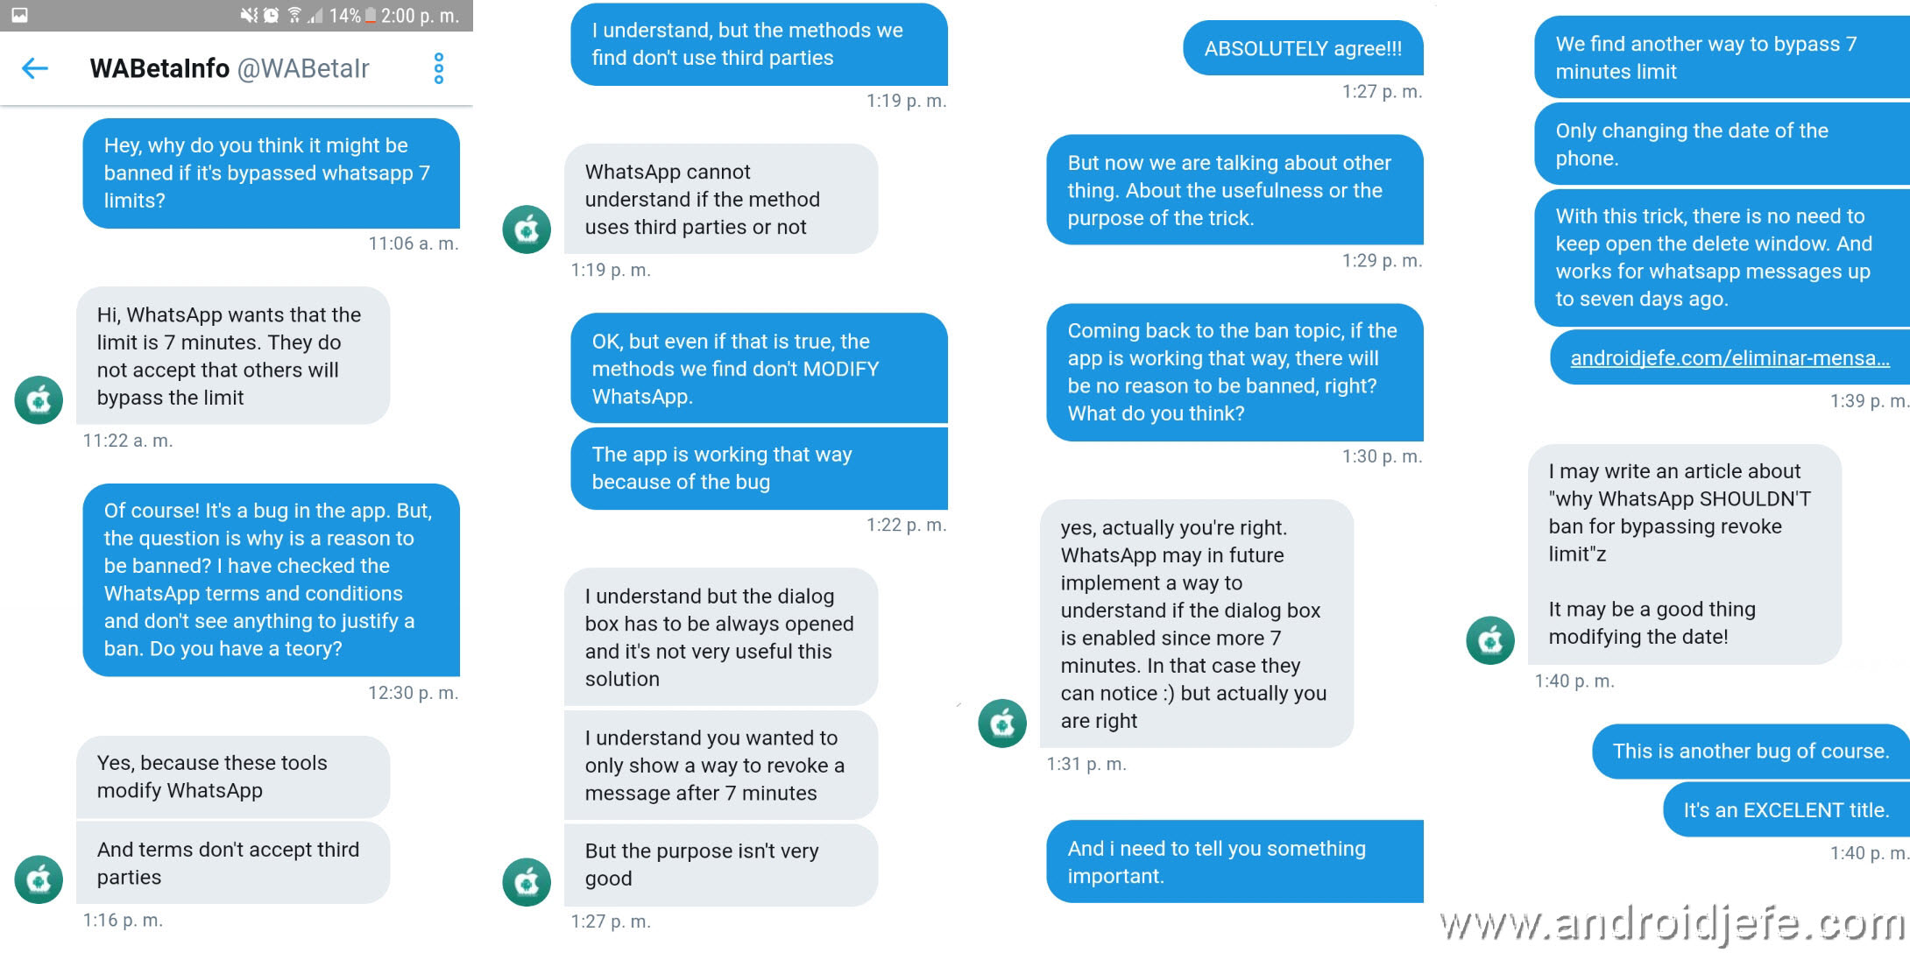This screenshot has height=953, width=1910.
Task: Open WABetaInfo profile from header title
Action: pos(230,68)
